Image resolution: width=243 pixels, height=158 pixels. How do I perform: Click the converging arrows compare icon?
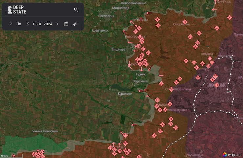tap(76, 24)
